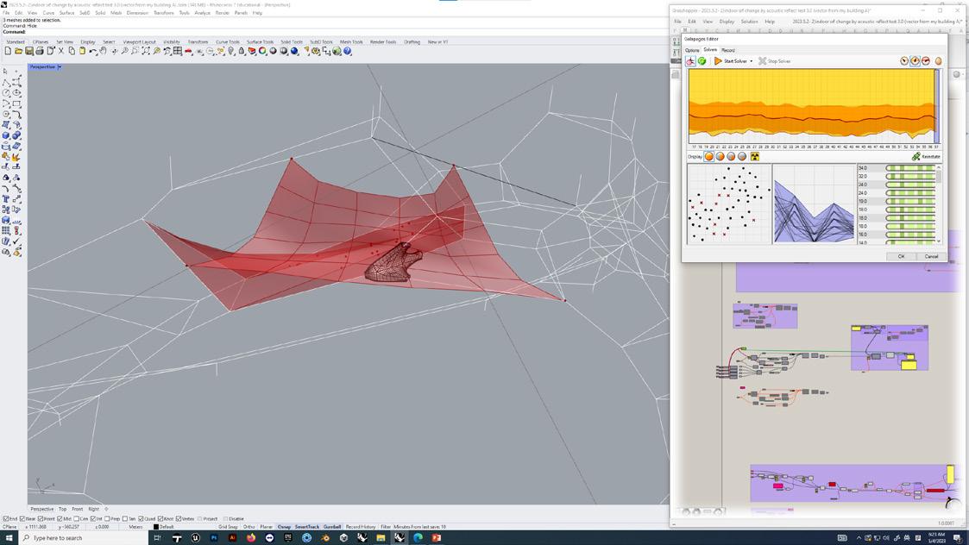Screen dimensions: 969x545
Task: Toggle the Perp osnap checkbox
Action: (108, 519)
